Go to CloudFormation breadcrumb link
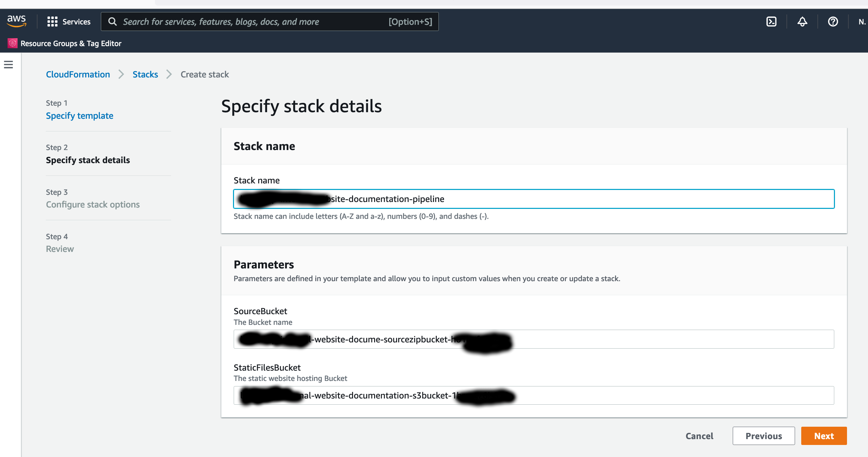Viewport: 868px width, 457px height. click(78, 74)
